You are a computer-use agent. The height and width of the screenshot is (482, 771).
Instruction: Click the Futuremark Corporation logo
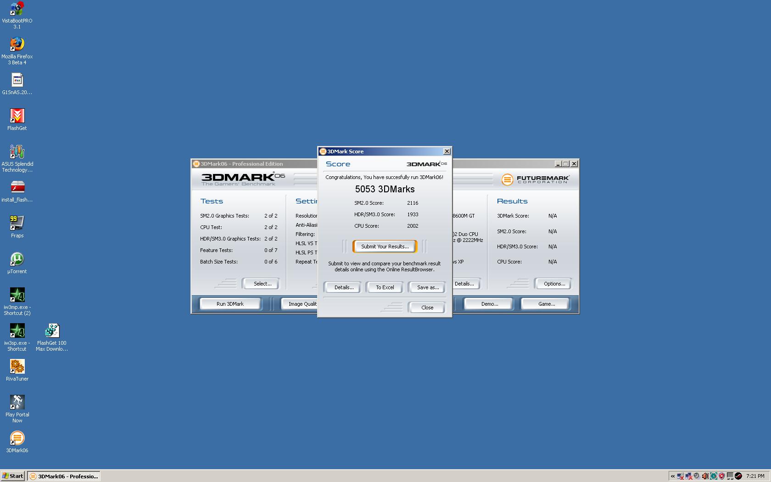tap(536, 179)
